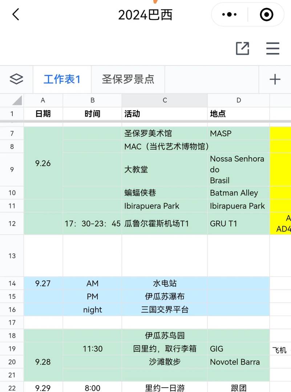Viewport: 291px width, 392px height.
Task: Add a new sheet with plus icon
Action: point(275,79)
